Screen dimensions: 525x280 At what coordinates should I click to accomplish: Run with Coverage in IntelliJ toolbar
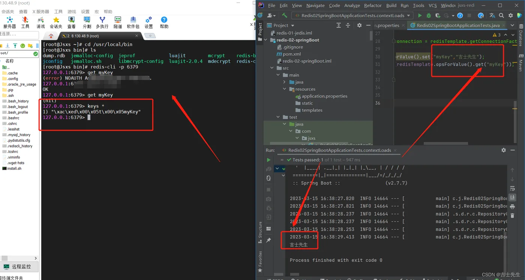(438, 15)
